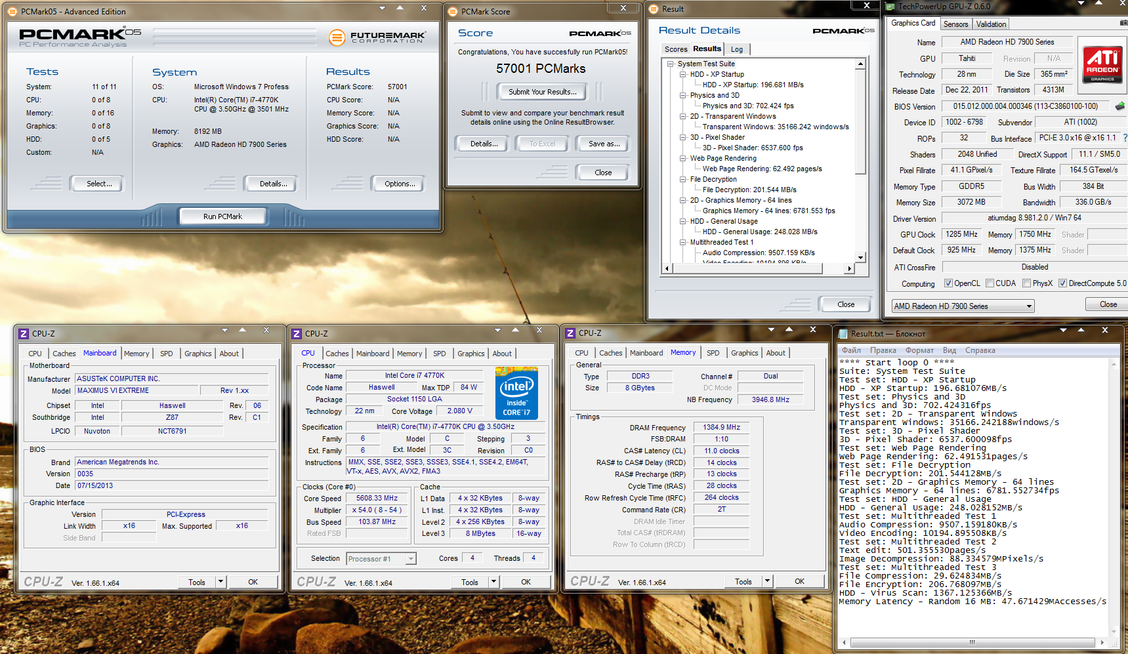1128x654 pixels.
Task: Click the BIOS Version field in GPU-Z
Action: click(x=1025, y=106)
